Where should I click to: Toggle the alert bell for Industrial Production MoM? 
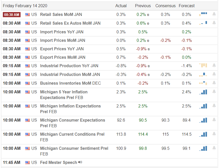click(214, 74)
